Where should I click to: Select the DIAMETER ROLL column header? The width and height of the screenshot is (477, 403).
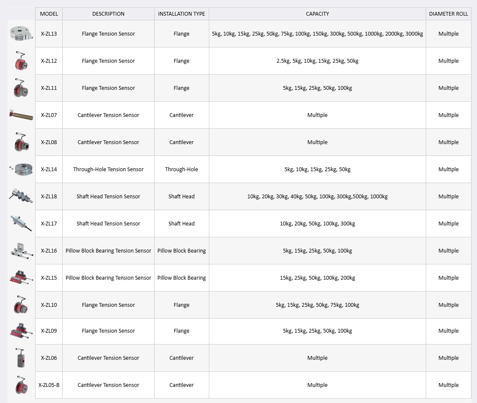click(x=448, y=14)
